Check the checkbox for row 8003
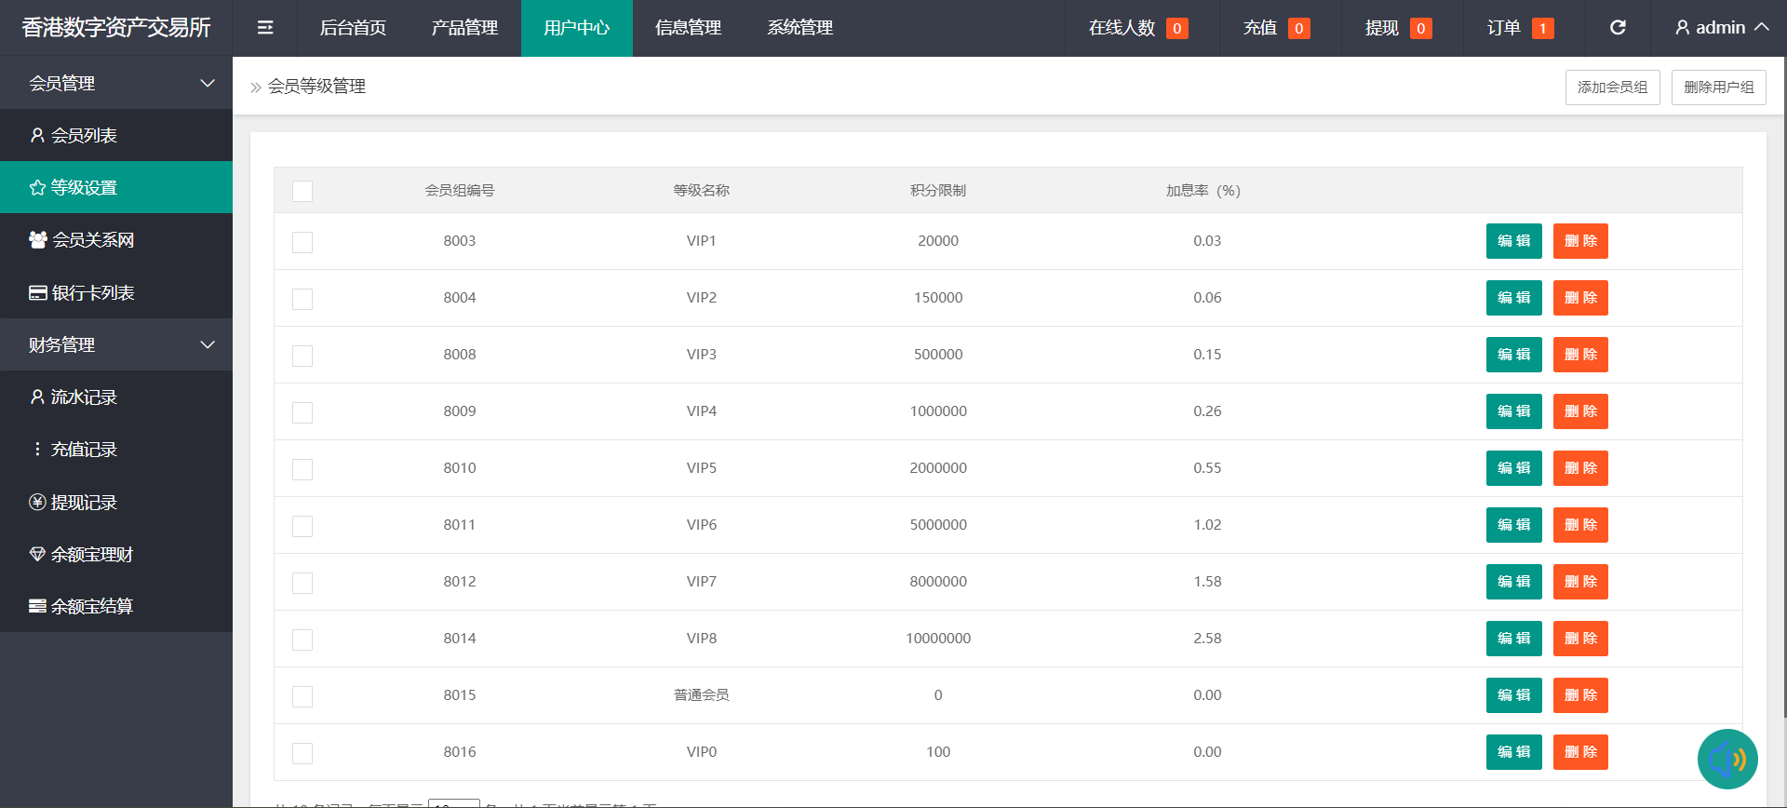Screen dimensions: 1787x808 302,242
